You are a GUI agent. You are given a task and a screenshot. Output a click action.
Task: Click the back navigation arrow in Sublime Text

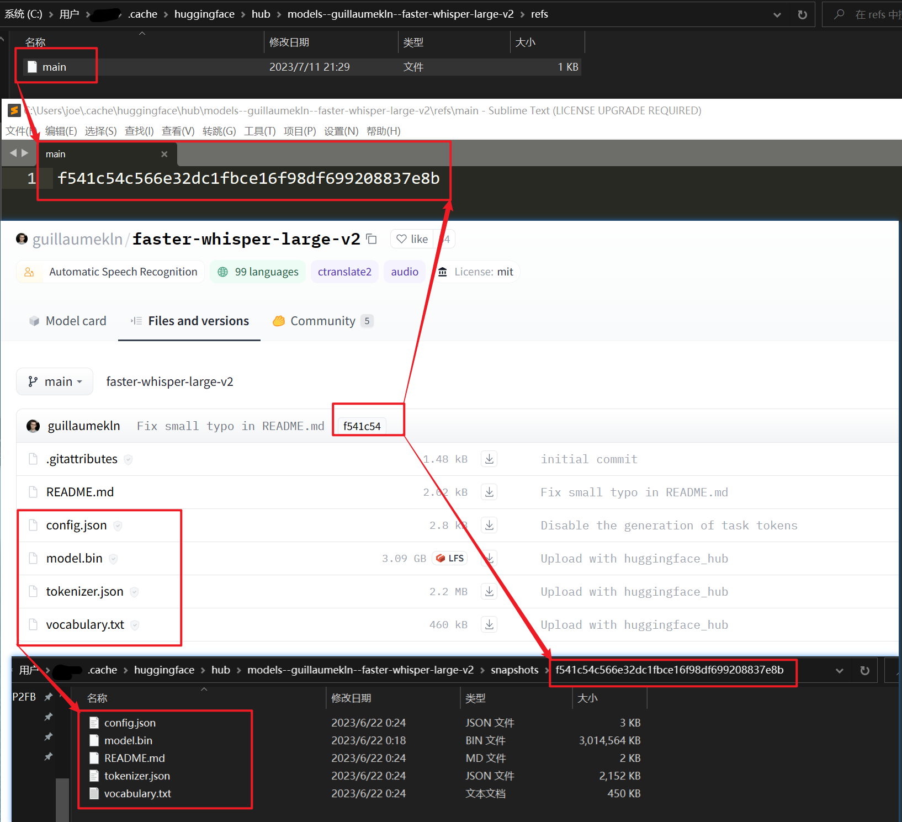click(12, 153)
